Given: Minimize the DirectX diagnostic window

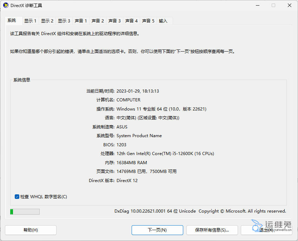Looking at the screenshot, I should coord(257,6).
